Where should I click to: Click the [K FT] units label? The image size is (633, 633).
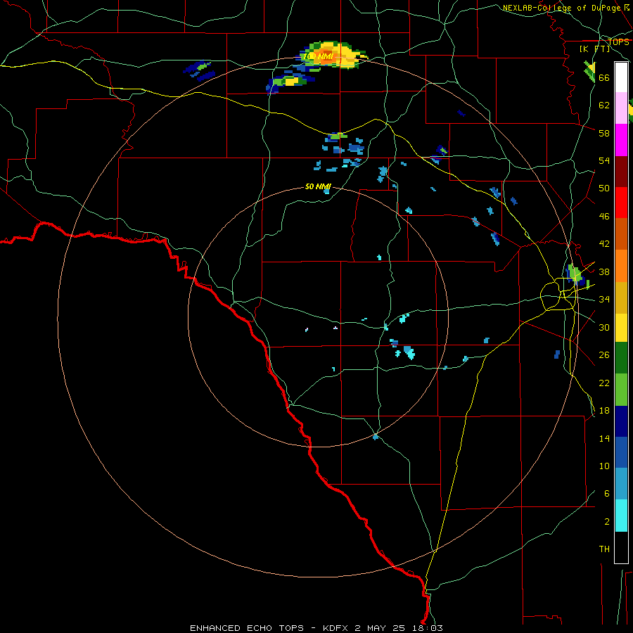point(594,49)
